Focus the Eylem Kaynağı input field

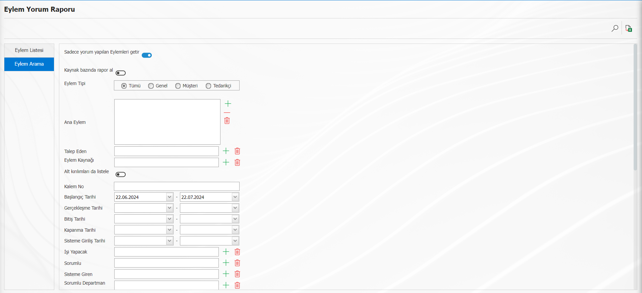click(x=167, y=162)
